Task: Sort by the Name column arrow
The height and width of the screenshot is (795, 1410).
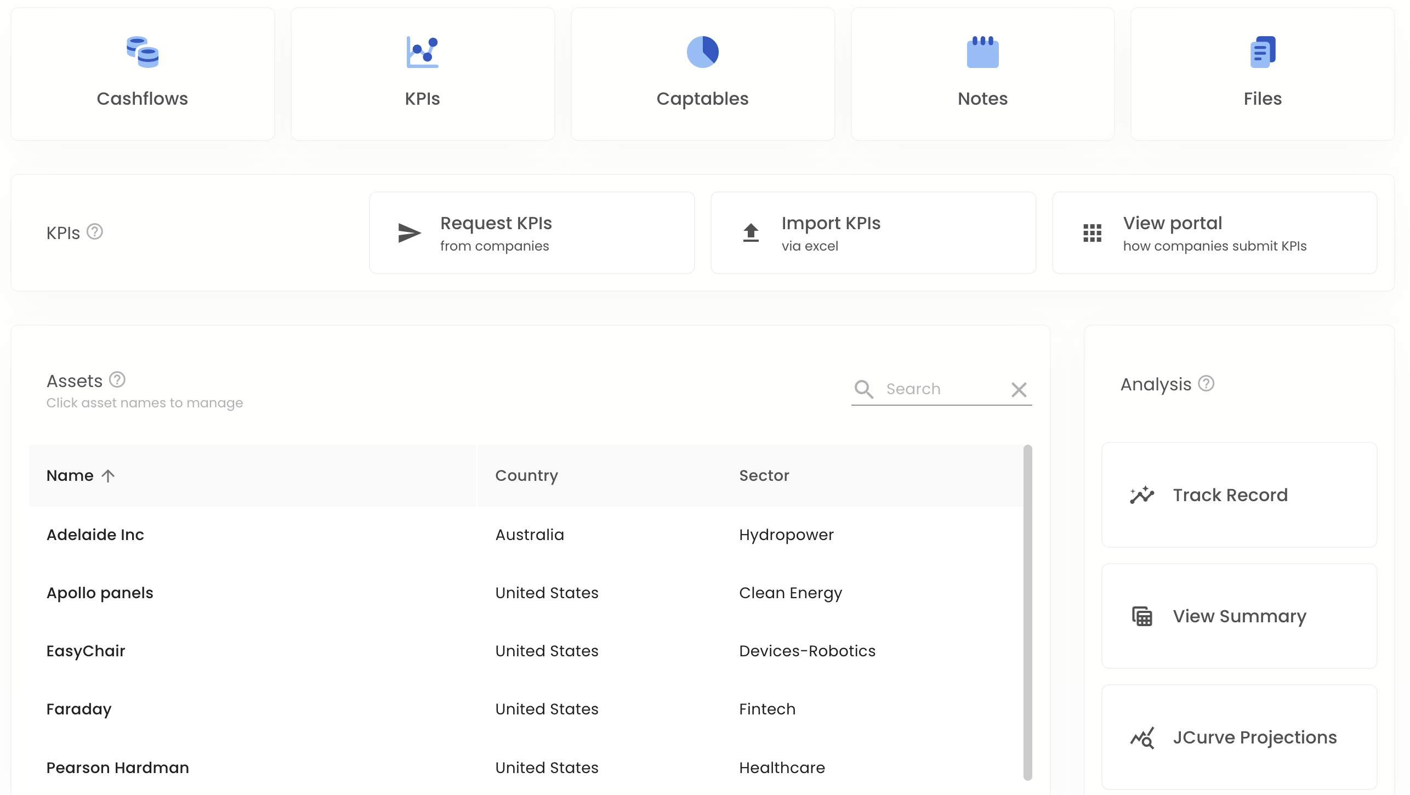Action: [x=108, y=475]
